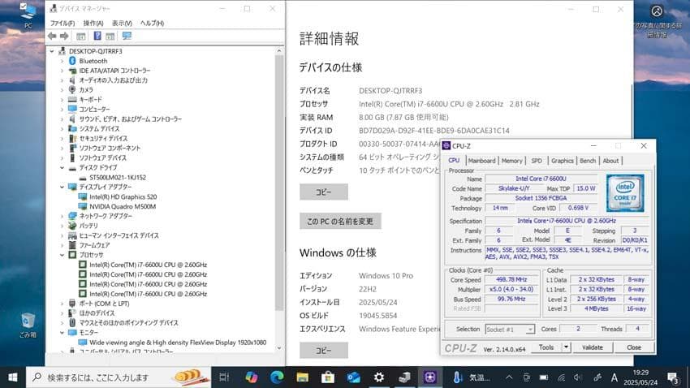
Task: Select the ST500LM021-1KJ152 disk drive
Action: [x=118, y=177]
